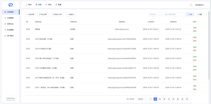Click the name starting 5267- (101集)
The image size is (211, 104).
click(43, 49)
